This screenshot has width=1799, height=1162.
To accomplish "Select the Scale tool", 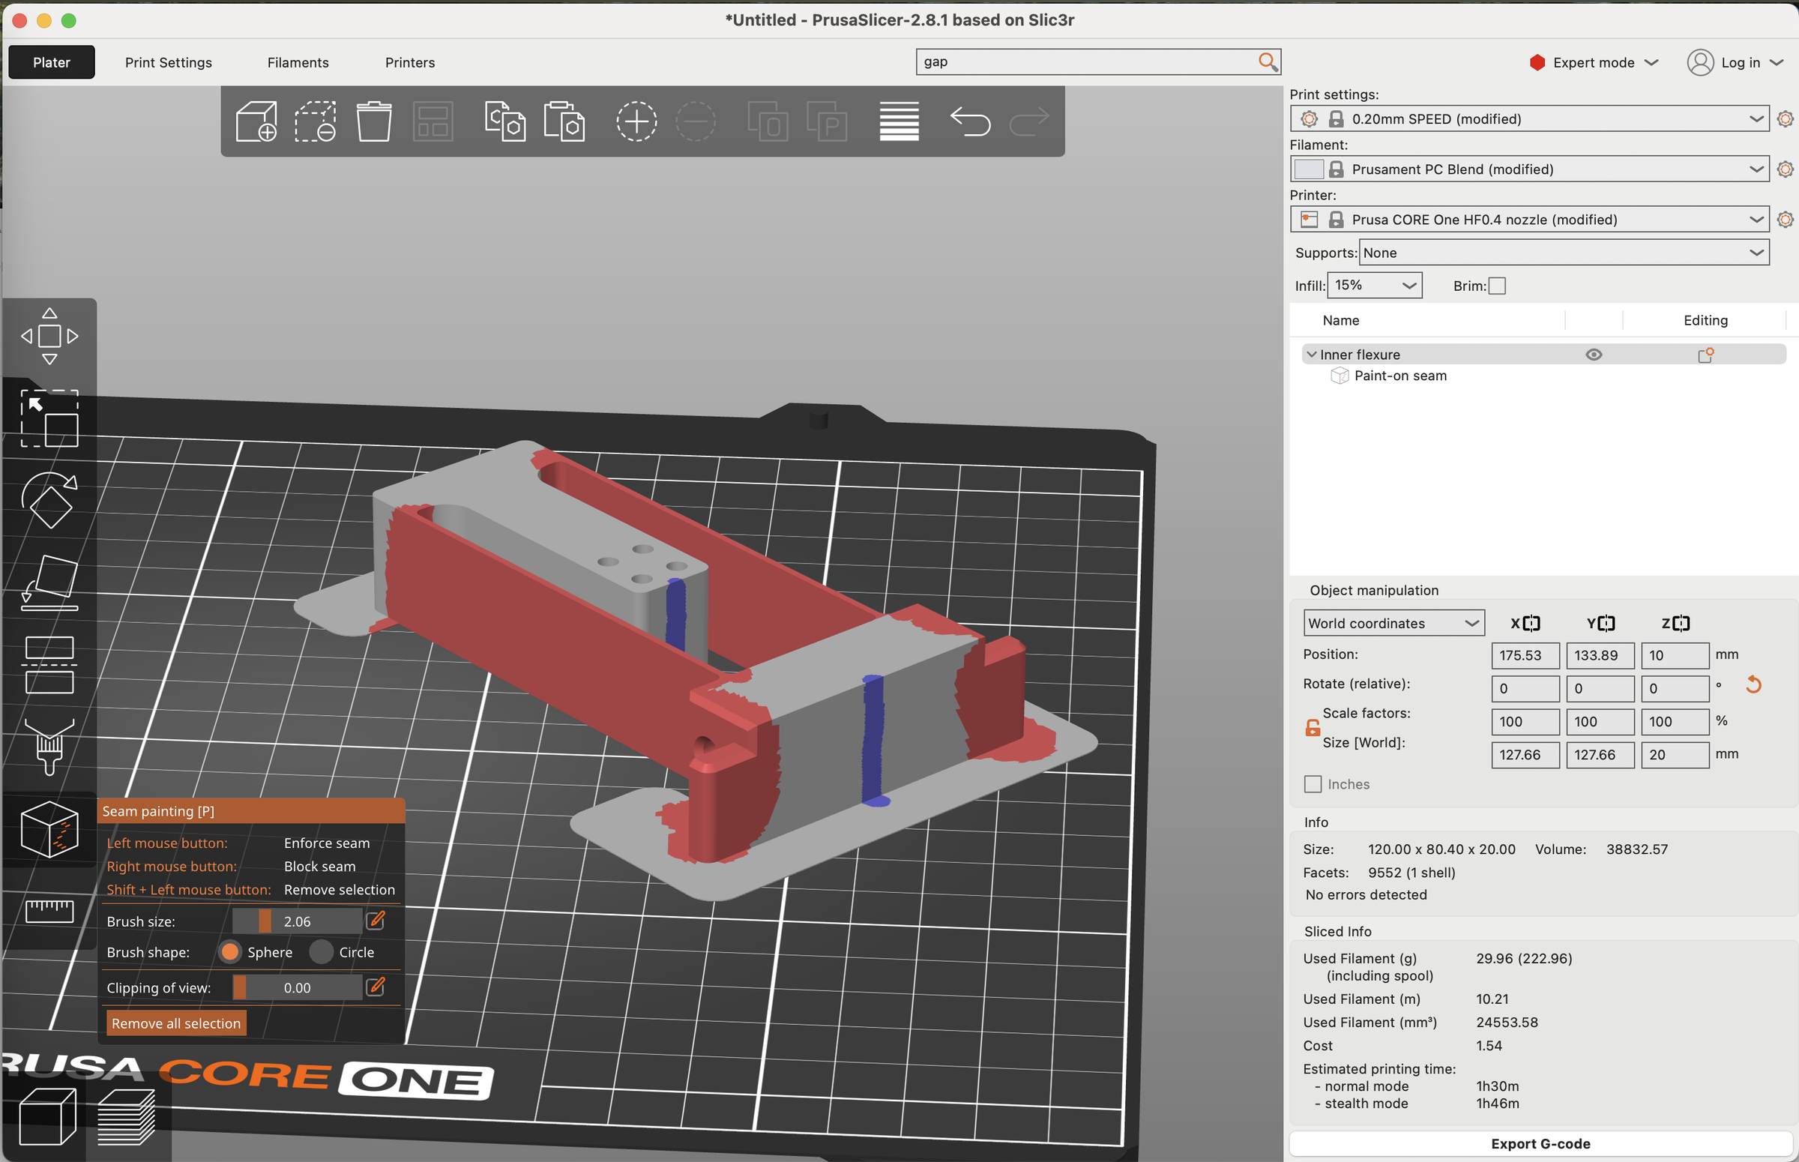I will pos(49,419).
